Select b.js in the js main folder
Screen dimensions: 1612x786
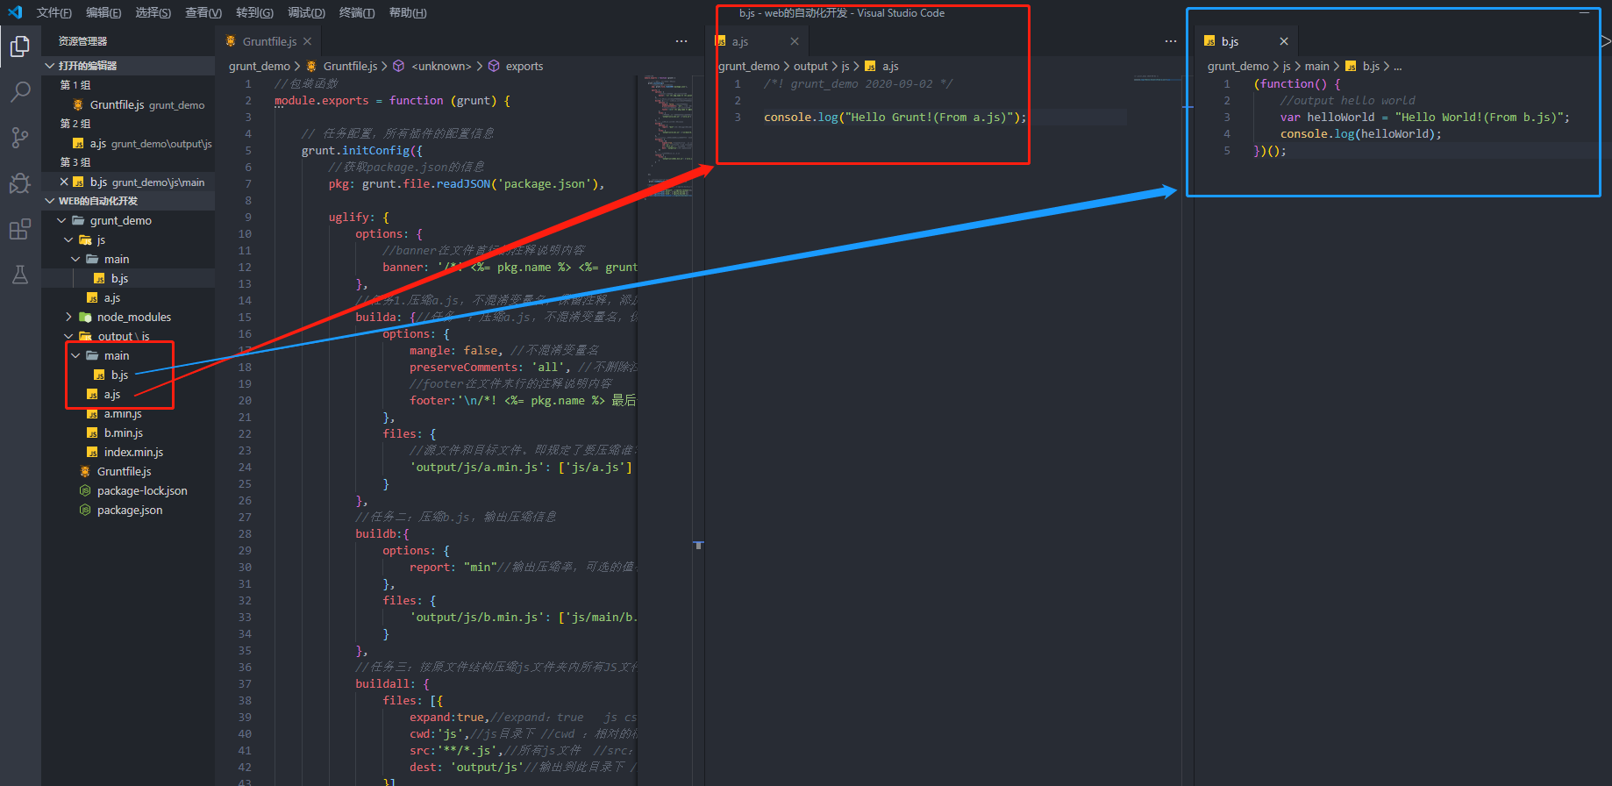[128, 278]
